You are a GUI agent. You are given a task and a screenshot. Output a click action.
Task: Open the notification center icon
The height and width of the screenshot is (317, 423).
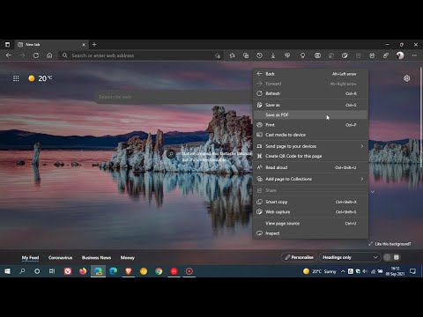tap(412, 271)
